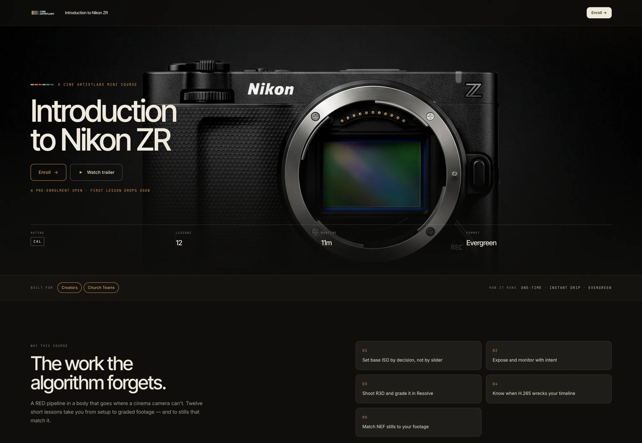This screenshot has height=443, width=642.
Task: Click the 'WHY THIS COURSE' label
Action: (49, 346)
